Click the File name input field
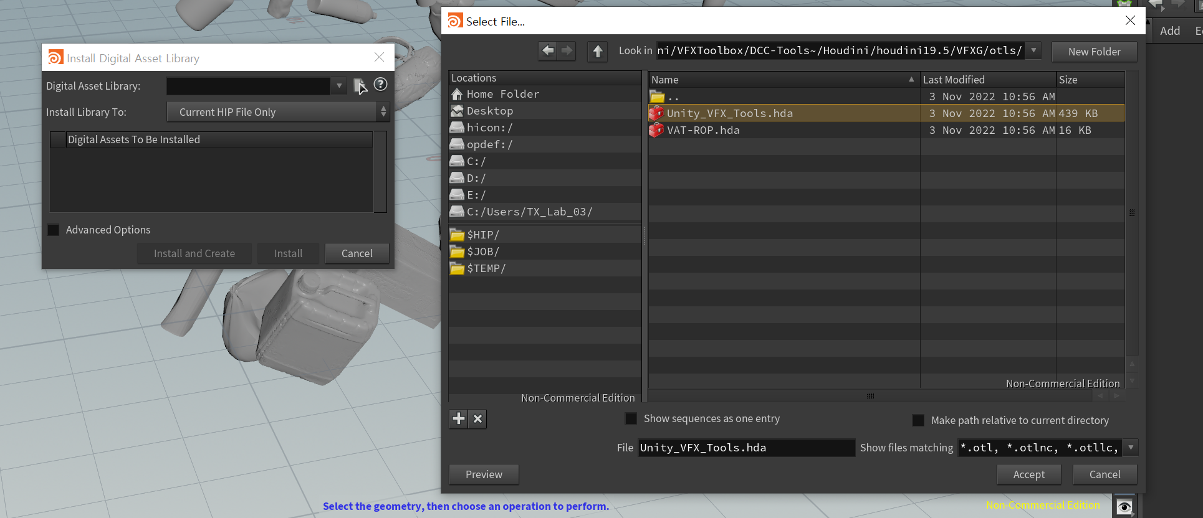This screenshot has height=518, width=1203. click(746, 448)
